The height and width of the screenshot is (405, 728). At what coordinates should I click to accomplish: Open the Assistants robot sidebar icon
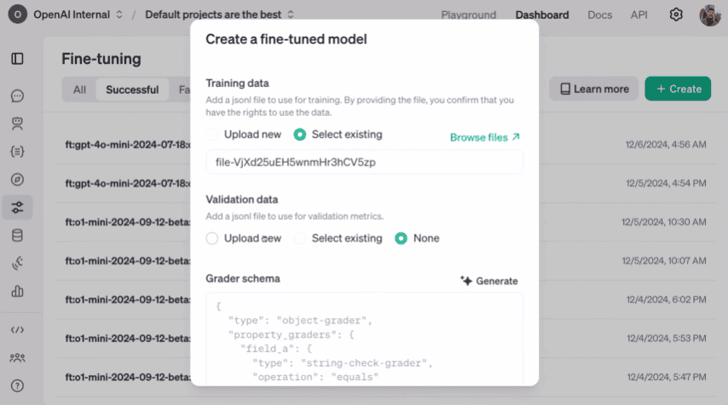(17, 124)
